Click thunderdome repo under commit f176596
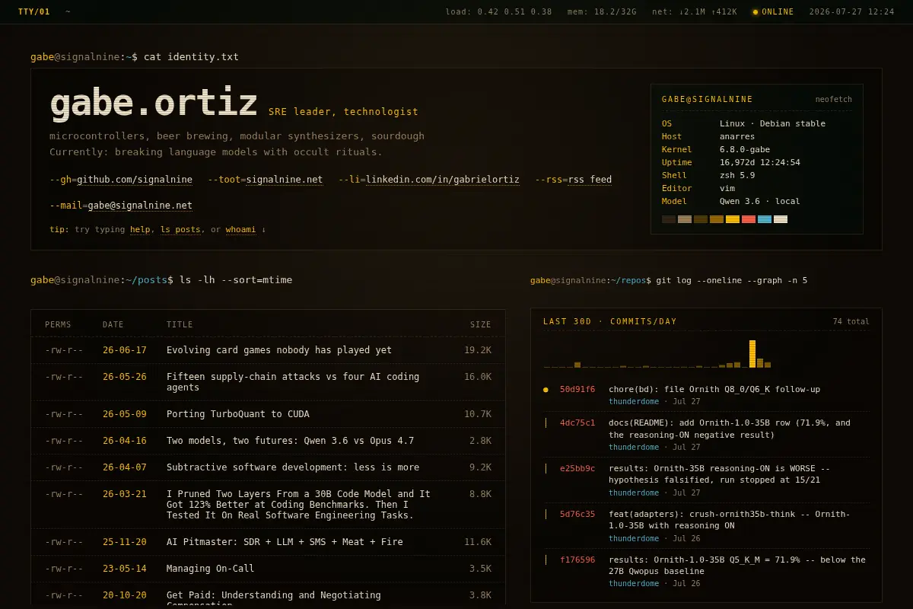 coord(634,584)
